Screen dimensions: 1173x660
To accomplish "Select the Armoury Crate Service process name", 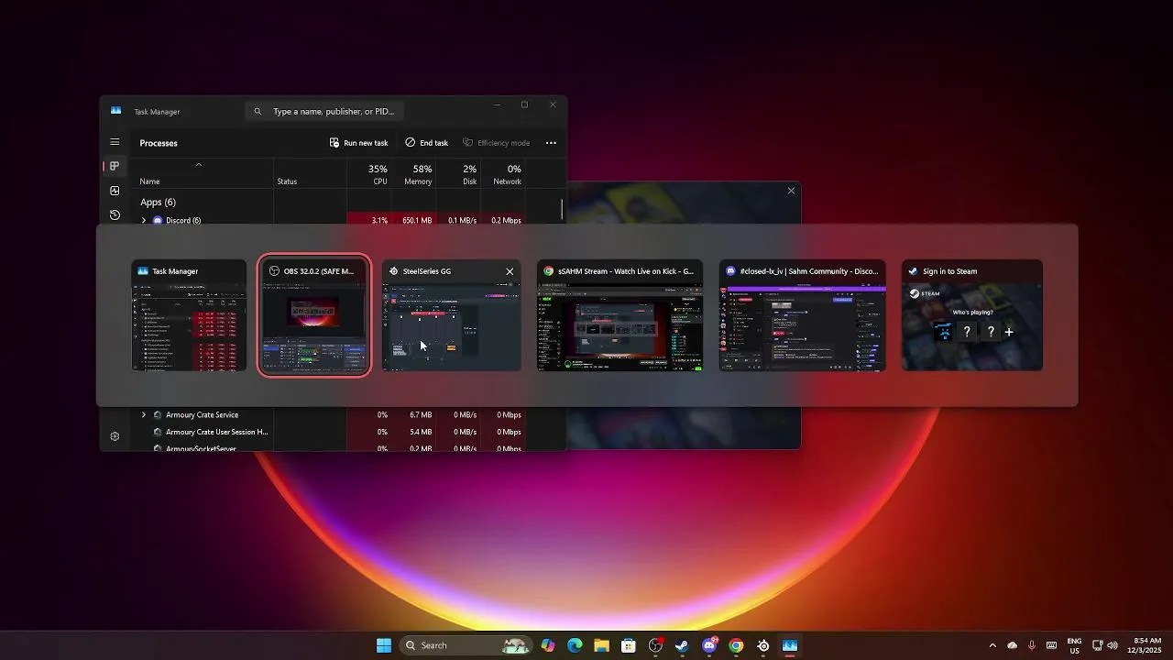I will (202, 415).
